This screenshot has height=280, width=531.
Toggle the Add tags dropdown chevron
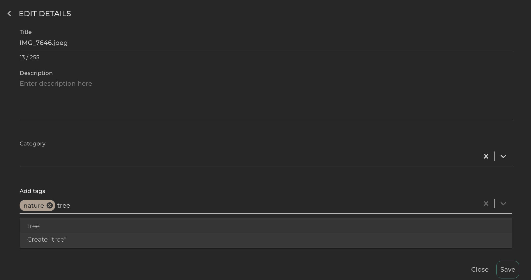pyautogui.click(x=503, y=204)
